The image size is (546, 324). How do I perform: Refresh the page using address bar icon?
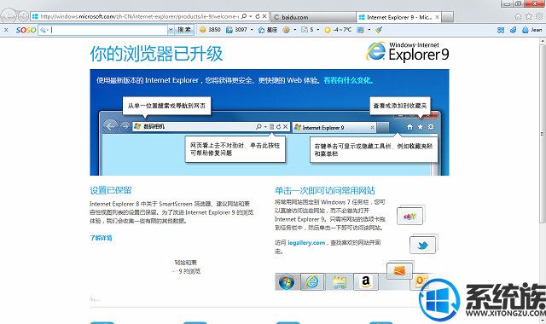click(x=258, y=16)
